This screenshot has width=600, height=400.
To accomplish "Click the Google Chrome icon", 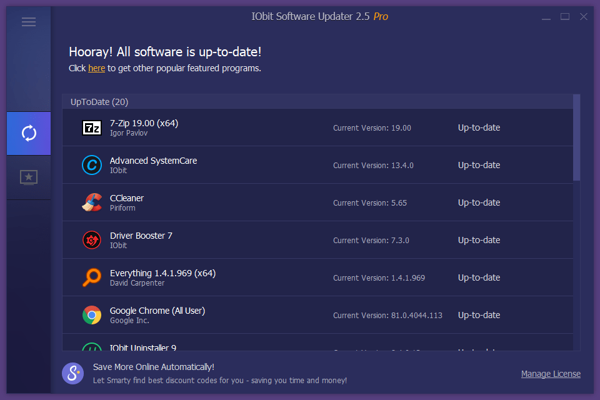I will pyautogui.click(x=92, y=314).
